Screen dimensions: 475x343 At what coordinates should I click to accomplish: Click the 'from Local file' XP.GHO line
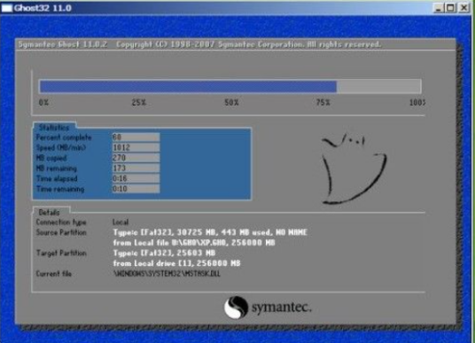tap(194, 243)
